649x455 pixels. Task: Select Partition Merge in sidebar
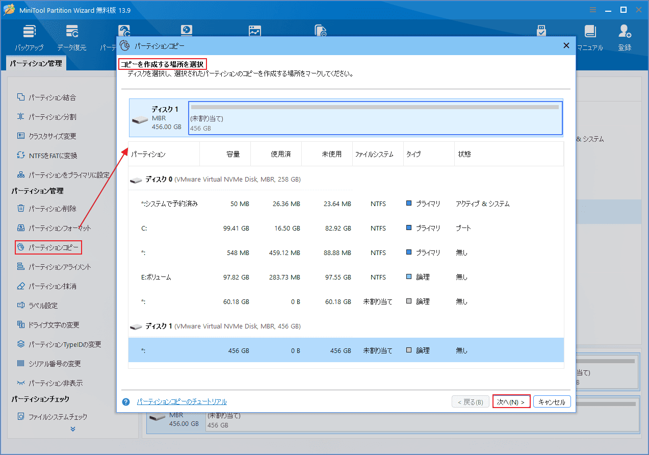[47, 97]
